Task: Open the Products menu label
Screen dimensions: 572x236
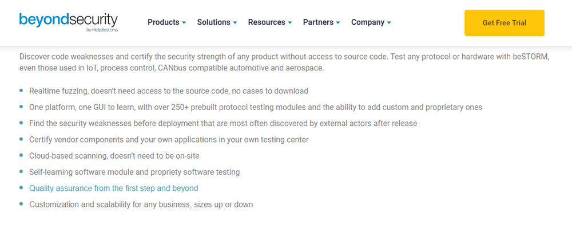Action: (164, 22)
